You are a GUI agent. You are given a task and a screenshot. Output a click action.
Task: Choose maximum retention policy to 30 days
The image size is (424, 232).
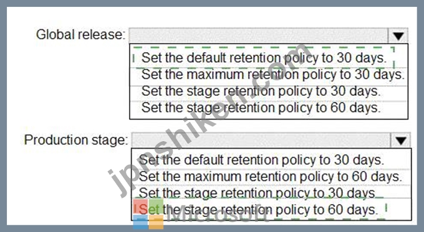272,75
